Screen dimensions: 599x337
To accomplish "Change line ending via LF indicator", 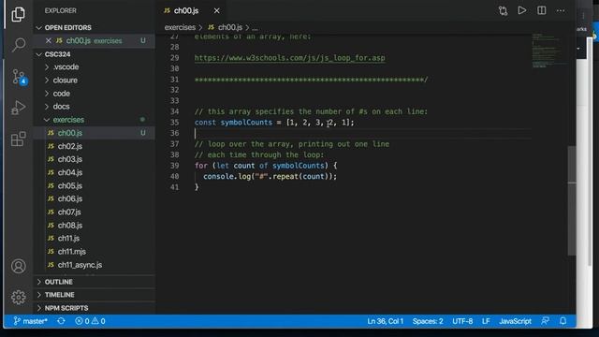I will pyautogui.click(x=486, y=321).
